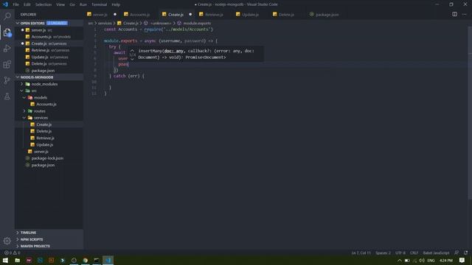This screenshot has width=472, height=265.
Task: Expand the Maven Projects section
Action: [49, 246]
